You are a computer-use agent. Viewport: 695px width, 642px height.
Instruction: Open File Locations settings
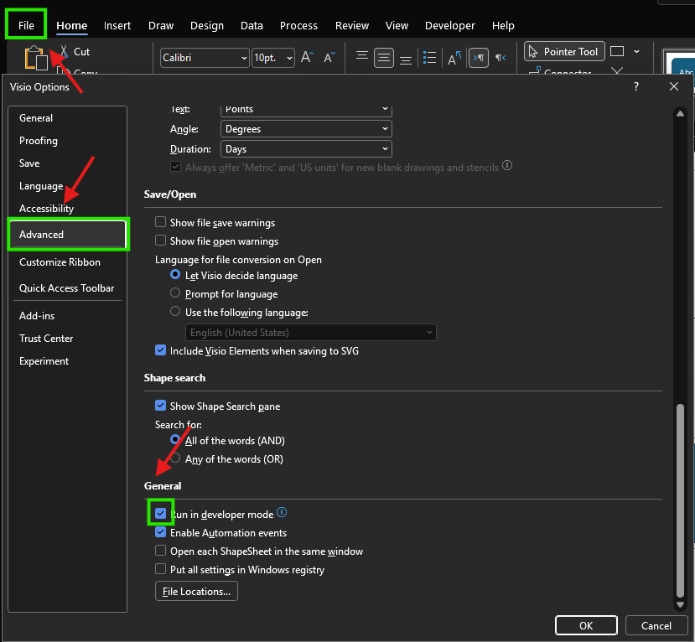(196, 592)
